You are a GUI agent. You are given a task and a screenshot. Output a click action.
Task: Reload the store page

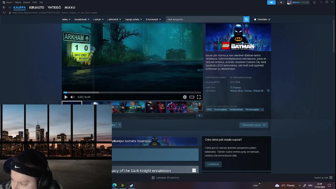[x=4, y=13]
